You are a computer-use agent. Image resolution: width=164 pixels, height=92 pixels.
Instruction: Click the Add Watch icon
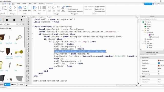(63, 8)
